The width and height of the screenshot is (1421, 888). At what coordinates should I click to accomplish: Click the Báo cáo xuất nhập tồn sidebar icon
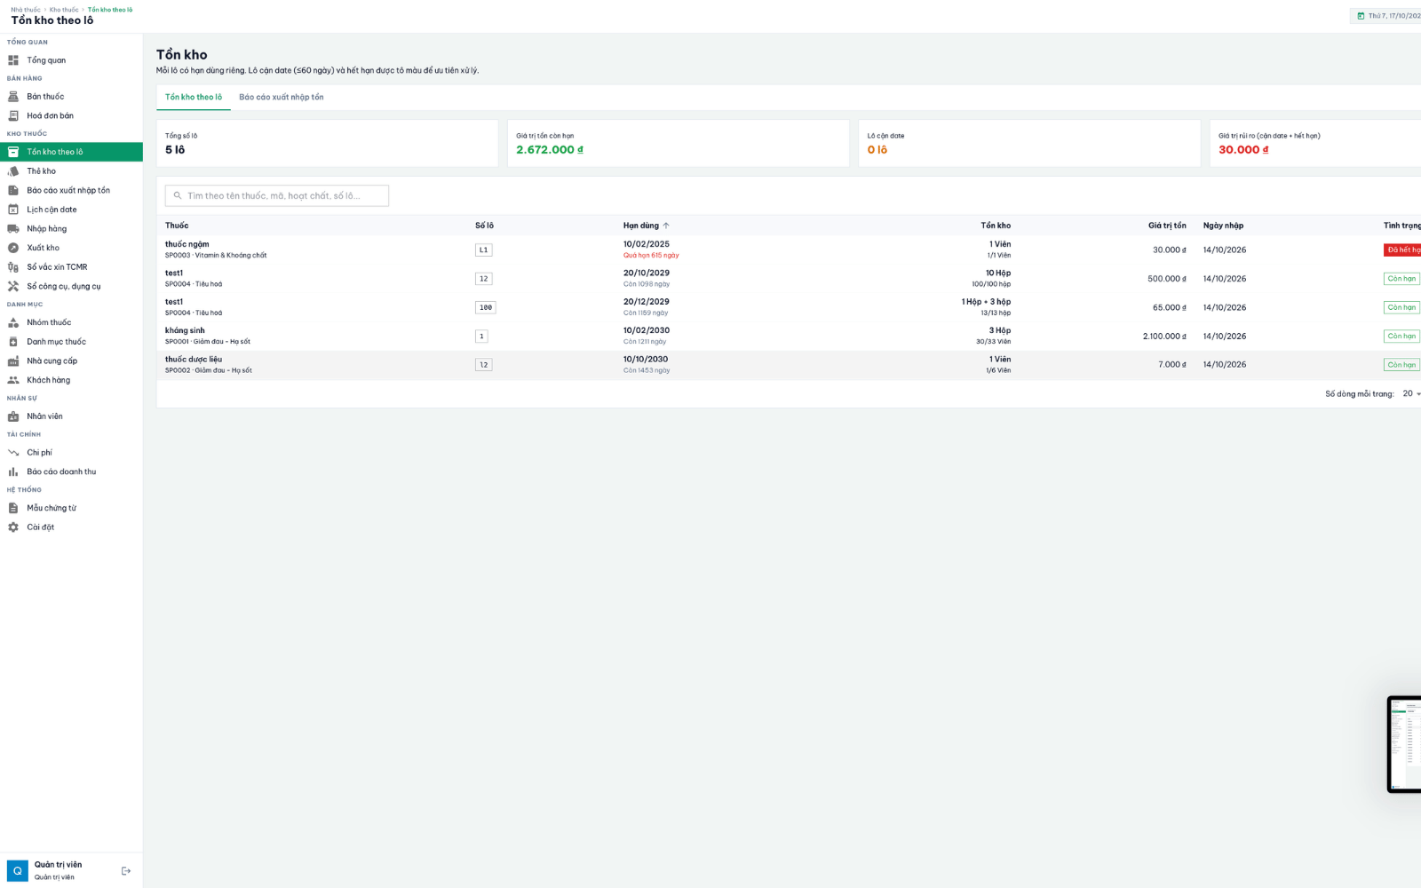click(13, 190)
